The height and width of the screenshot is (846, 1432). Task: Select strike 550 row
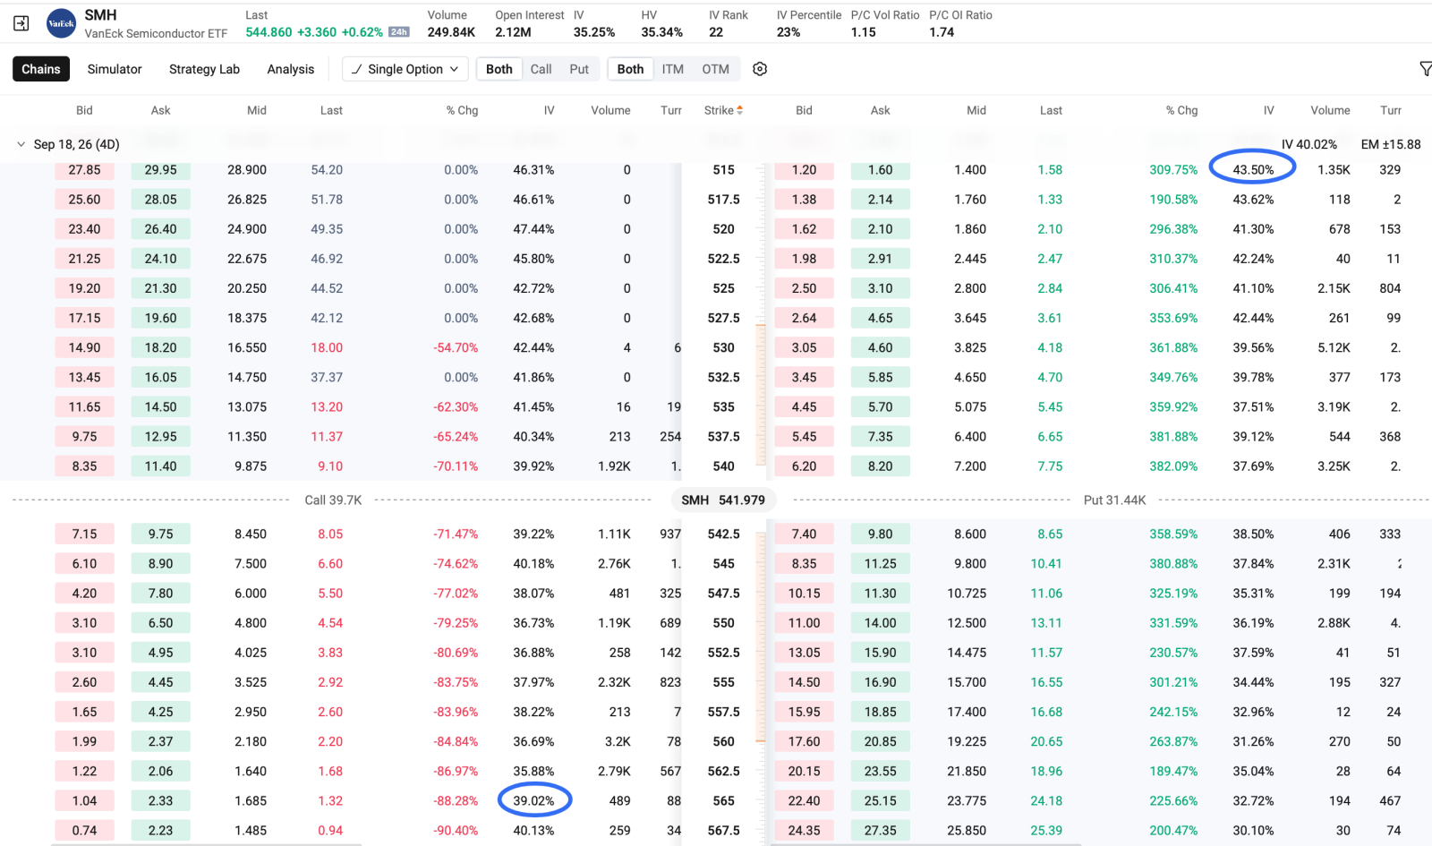pyautogui.click(x=723, y=623)
